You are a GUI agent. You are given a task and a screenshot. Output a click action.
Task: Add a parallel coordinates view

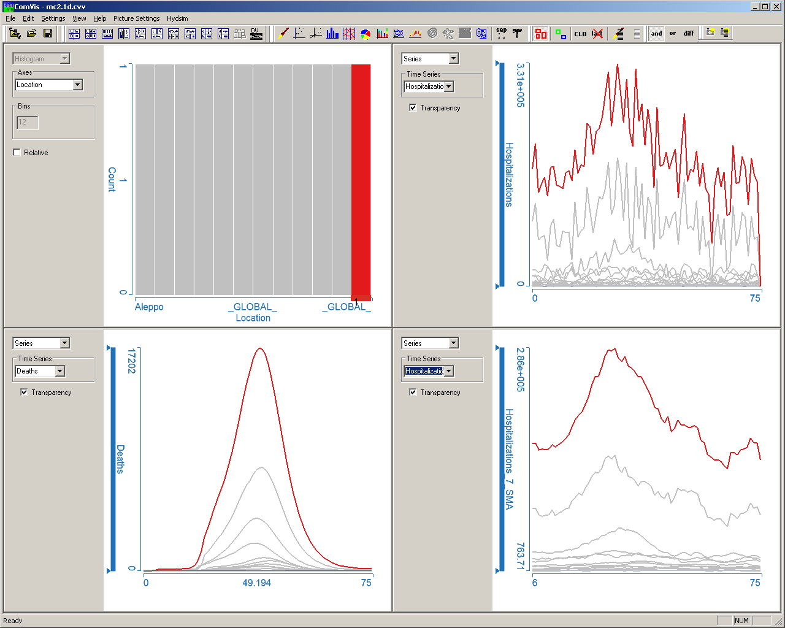[x=349, y=34]
